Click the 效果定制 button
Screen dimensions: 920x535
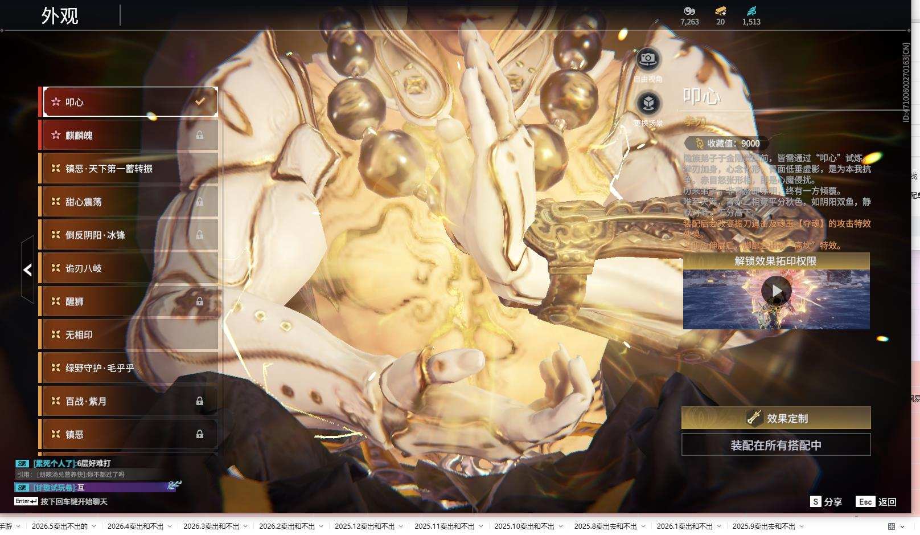tap(776, 418)
